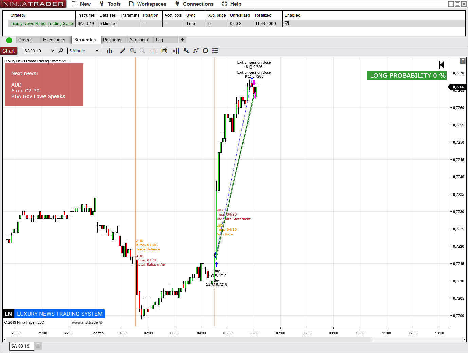This screenshot has height=353, width=468.
Task: Click the zoom out magnifier icon
Action: point(143,51)
